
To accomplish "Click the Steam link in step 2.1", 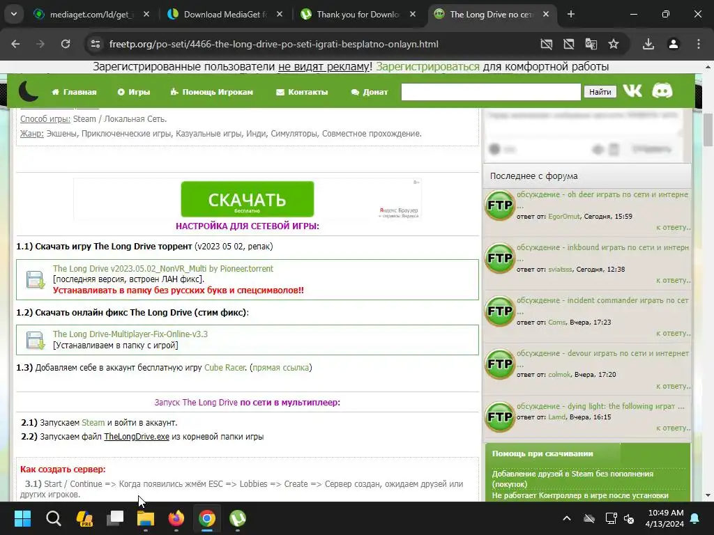I will [93, 423].
